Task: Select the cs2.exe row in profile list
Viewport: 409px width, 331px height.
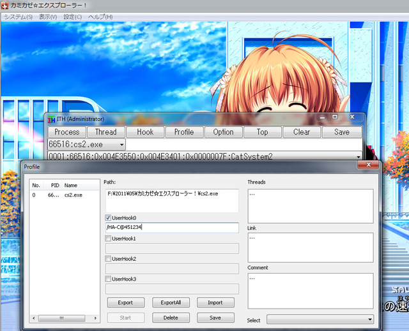Action: coord(65,195)
